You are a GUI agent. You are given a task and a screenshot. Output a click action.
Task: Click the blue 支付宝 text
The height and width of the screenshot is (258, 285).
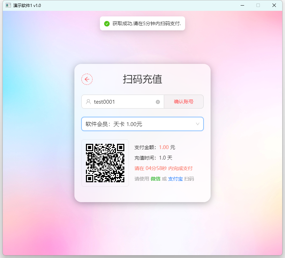[175, 179]
